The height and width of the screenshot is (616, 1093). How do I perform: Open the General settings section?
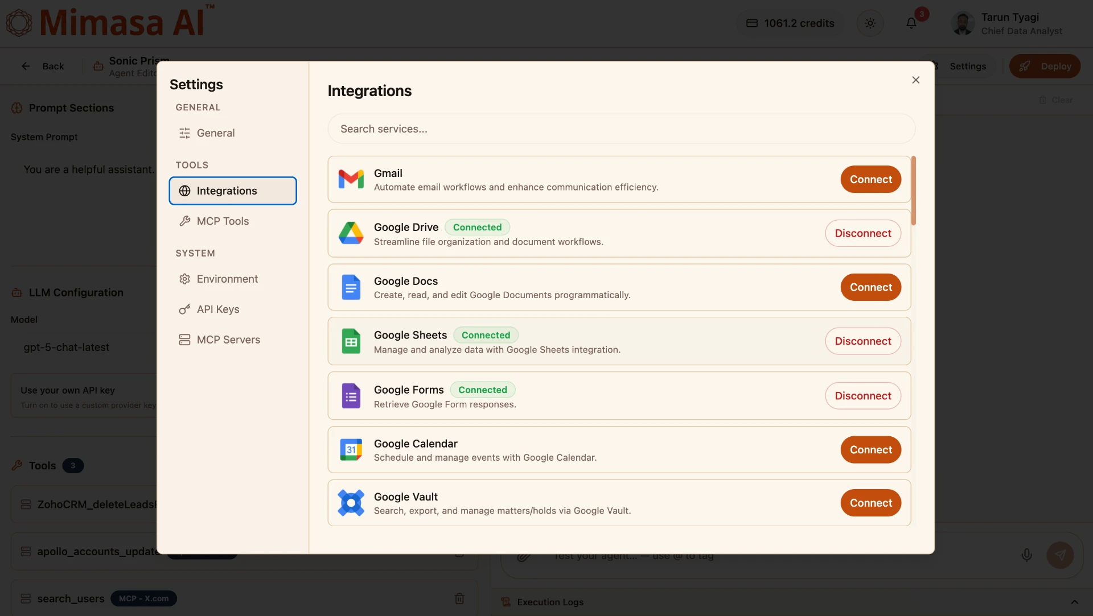click(233, 133)
